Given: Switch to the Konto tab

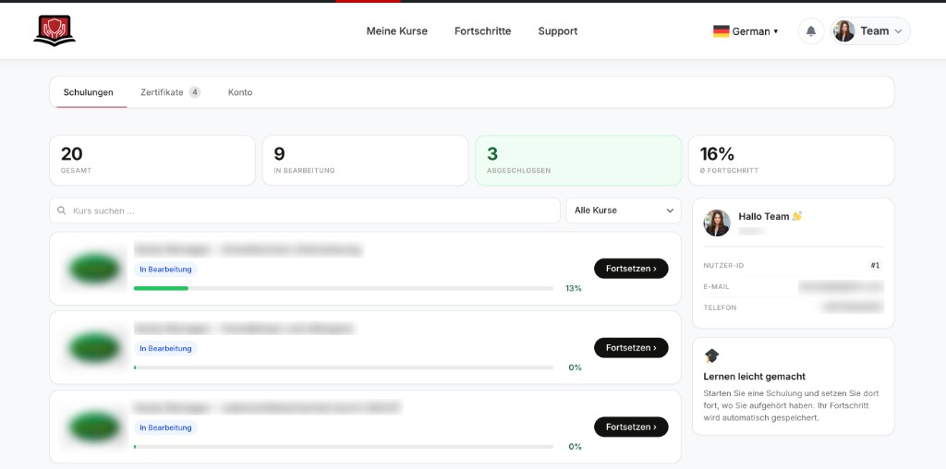Looking at the screenshot, I should click(x=240, y=92).
